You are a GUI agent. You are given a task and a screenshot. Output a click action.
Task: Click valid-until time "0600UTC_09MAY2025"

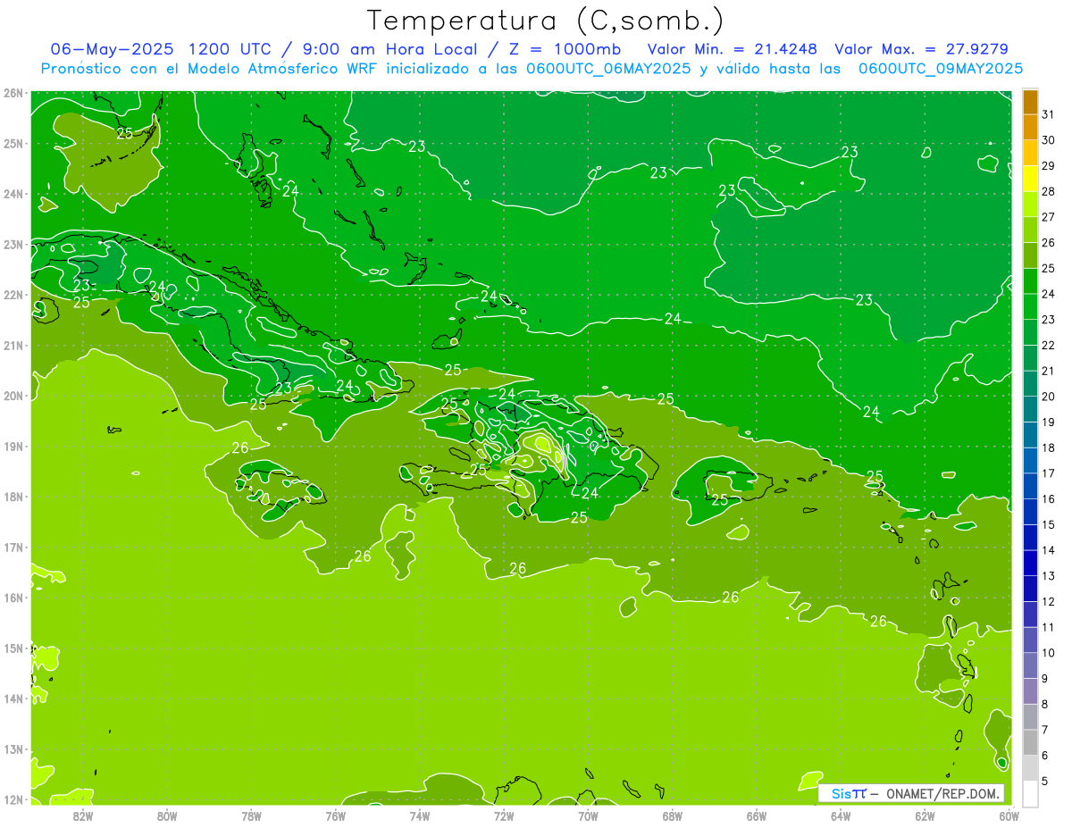coord(941,69)
